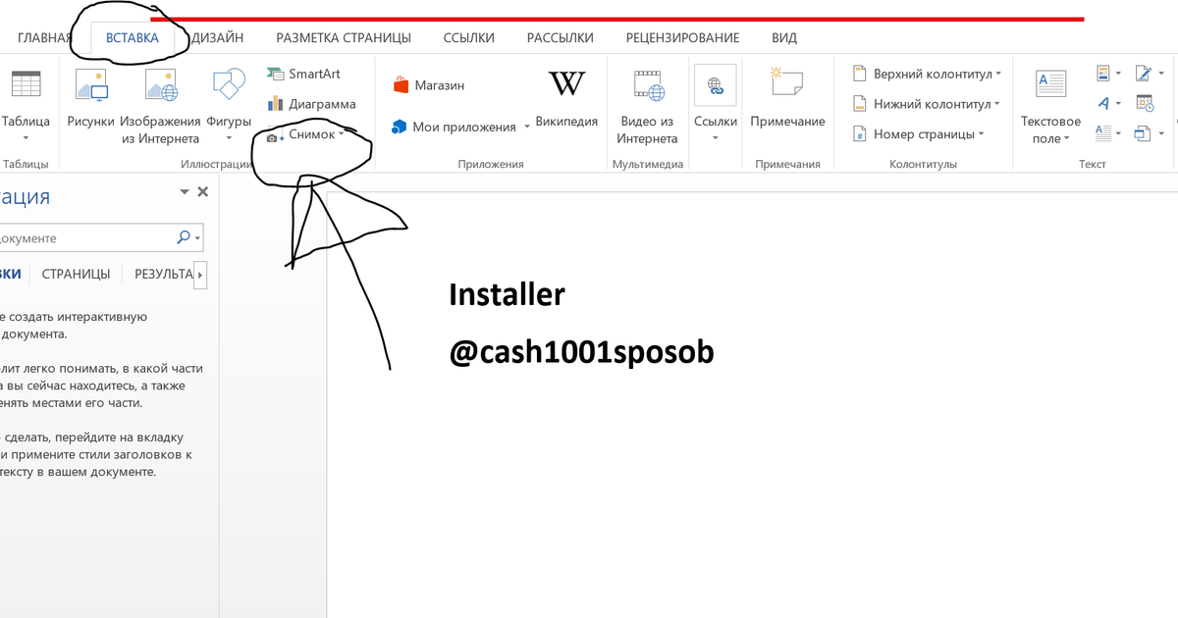Click the Quick Parts icon in Текст group
The image size is (1178, 618).
click(1103, 74)
